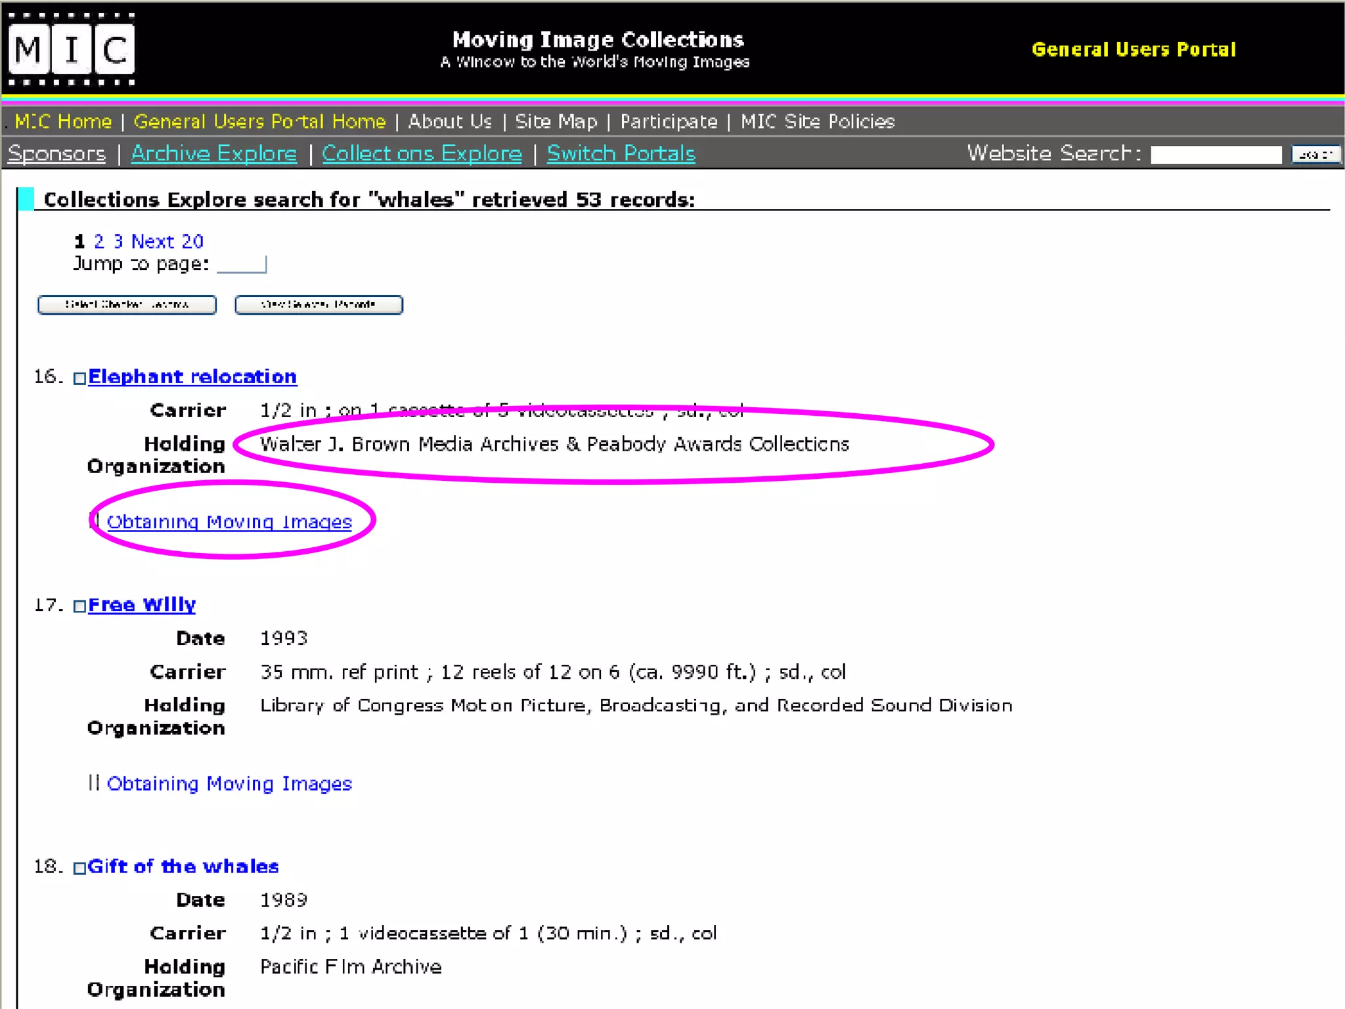Check the Free Willy record checkbox

click(79, 606)
